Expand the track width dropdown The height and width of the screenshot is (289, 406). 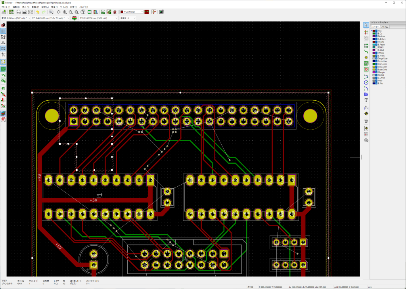click(15, 18)
